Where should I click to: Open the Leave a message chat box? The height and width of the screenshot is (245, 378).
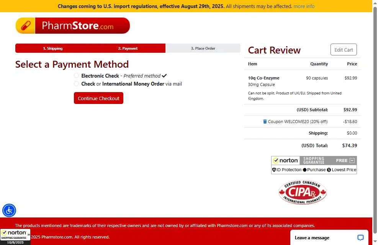click(329, 237)
